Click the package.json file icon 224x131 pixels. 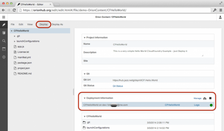coord(15,63)
